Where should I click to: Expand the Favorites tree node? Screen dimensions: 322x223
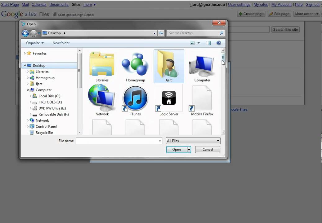(25, 53)
